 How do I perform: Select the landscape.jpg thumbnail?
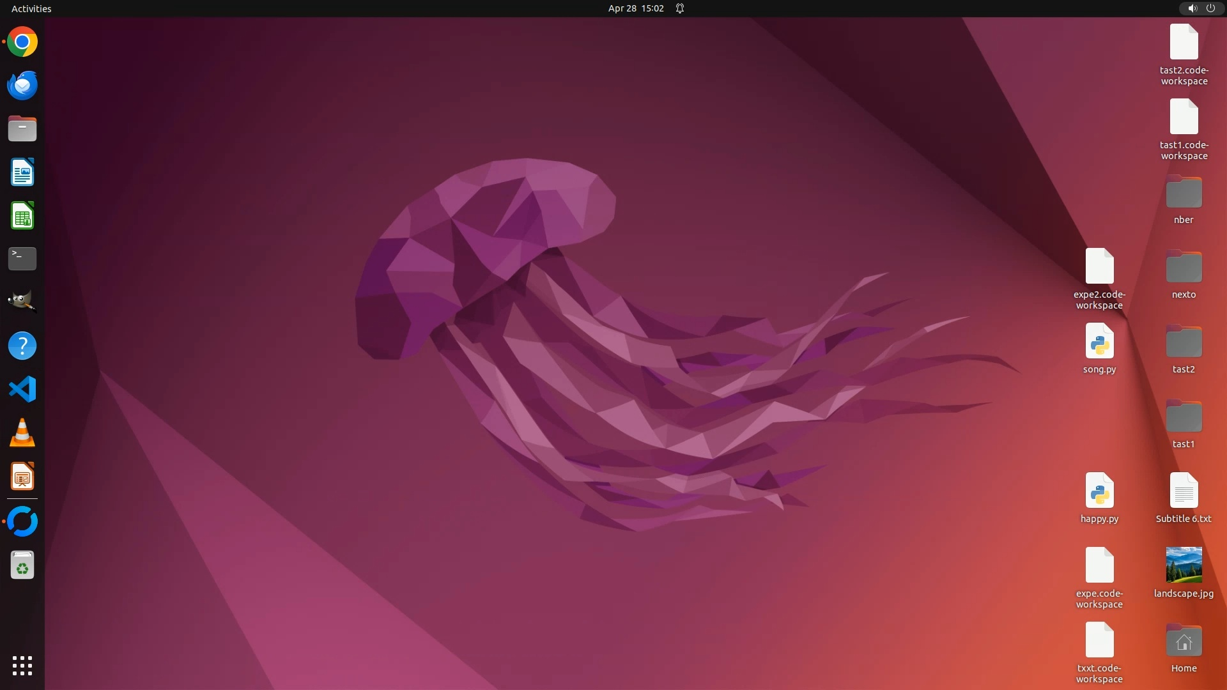pyautogui.click(x=1184, y=565)
